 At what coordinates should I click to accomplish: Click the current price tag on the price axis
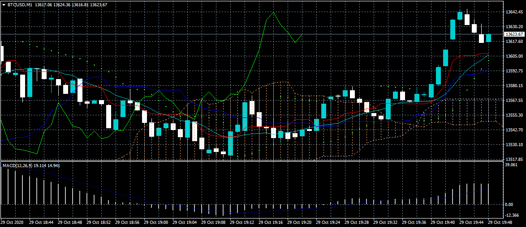click(514, 34)
